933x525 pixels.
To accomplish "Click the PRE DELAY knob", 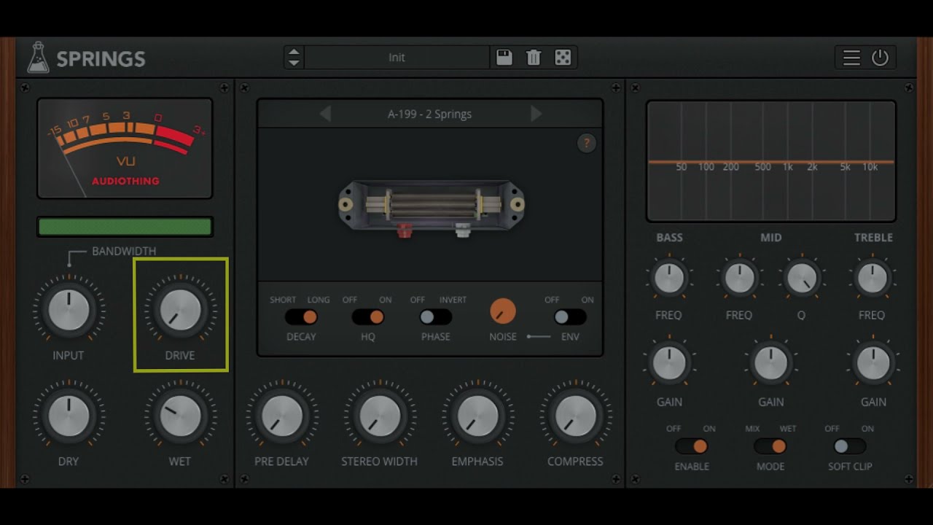I will (281, 416).
